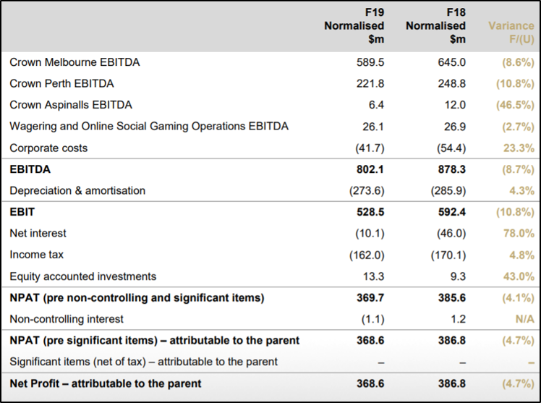541x403 pixels.
Task: Select the Income tax F18 value (170.1)
Action: 448,255
